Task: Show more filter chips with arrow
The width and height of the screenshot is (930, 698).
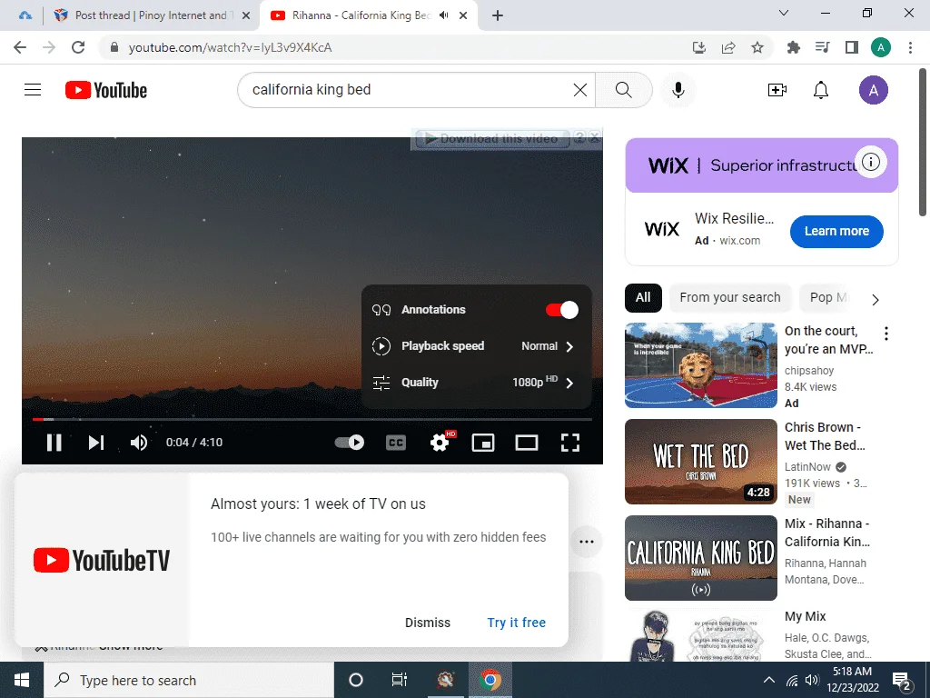Action: tap(876, 300)
